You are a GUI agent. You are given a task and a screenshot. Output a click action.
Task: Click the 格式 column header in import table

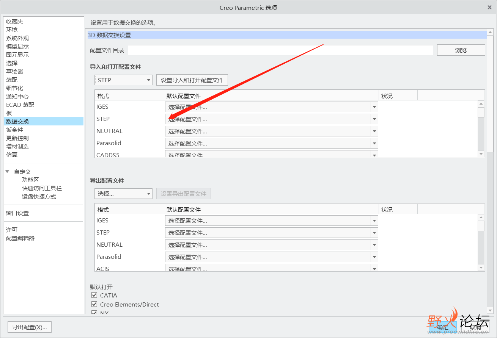pos(129,96)
